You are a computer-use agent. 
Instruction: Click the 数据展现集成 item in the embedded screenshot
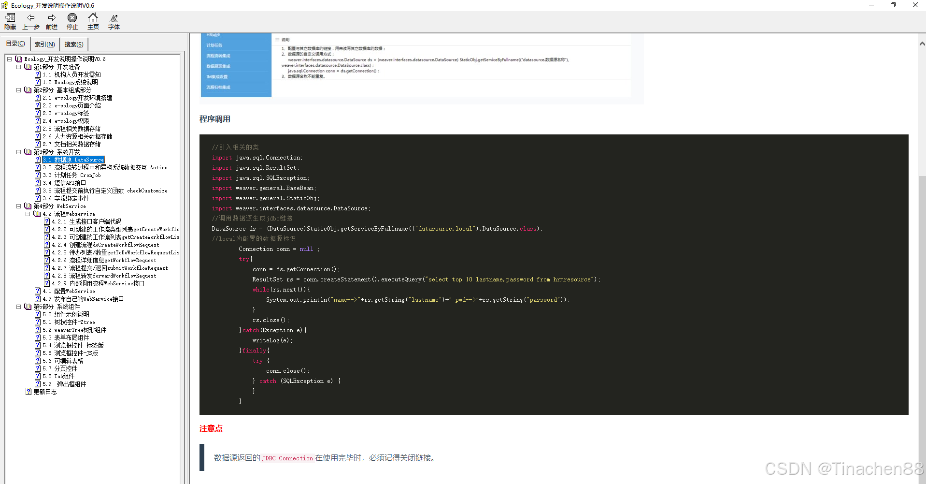point(218,66)
